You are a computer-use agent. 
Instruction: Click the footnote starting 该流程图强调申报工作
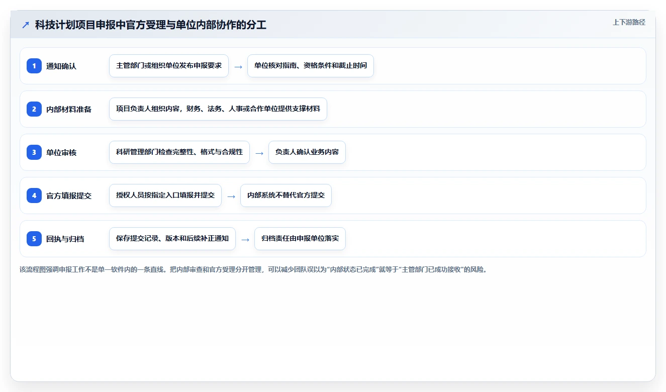pos(253,269)
